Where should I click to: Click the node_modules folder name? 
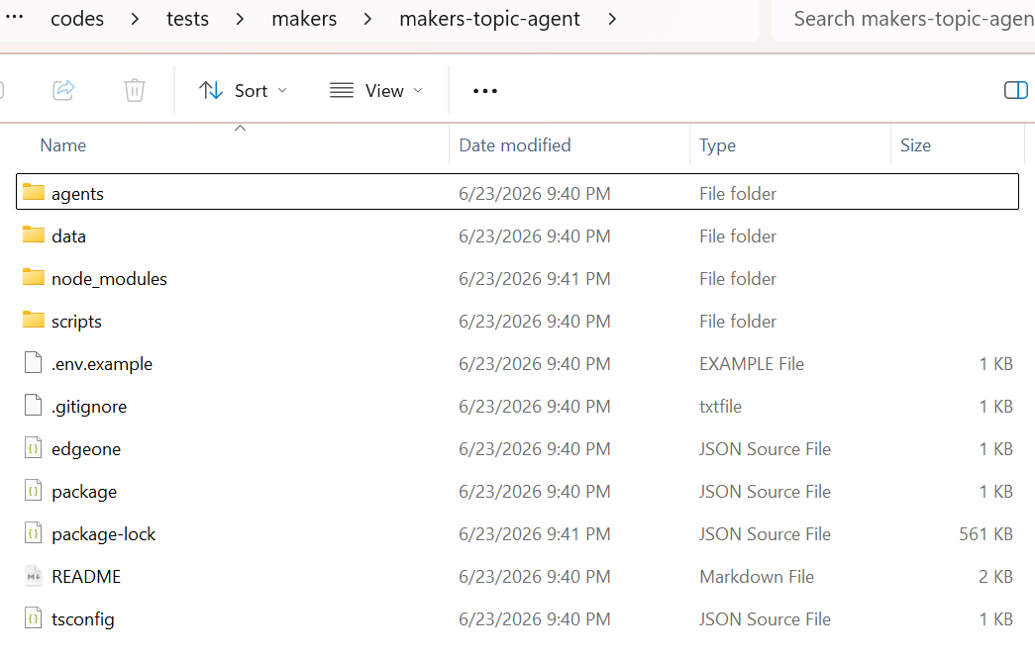pyautogui.click(x=110, y=279)
